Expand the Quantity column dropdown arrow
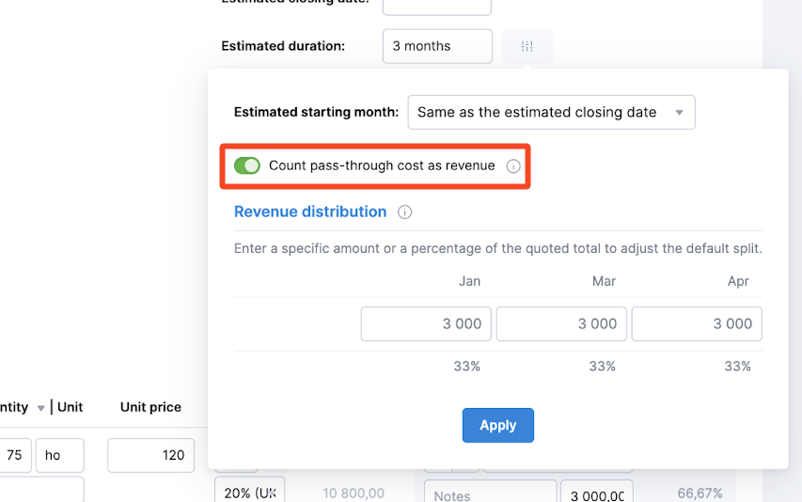Image resolution: width=802 pixels, height=502 pixels. pos(41,408)
